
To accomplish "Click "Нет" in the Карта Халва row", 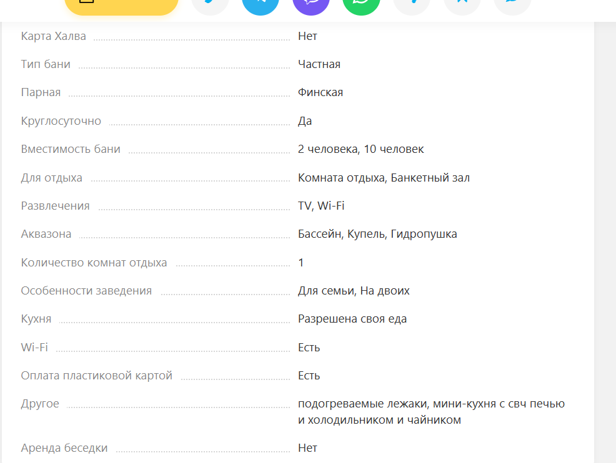I will coord(307,36).
